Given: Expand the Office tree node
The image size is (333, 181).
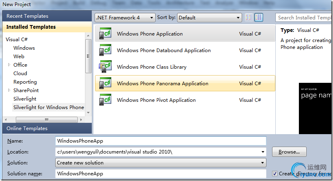Looking at the screenshot, I should coord(9,65).
